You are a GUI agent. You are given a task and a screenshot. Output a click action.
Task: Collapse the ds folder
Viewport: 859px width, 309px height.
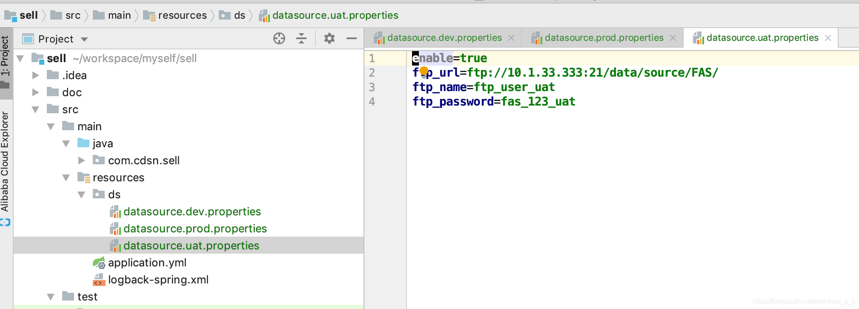[x=82, y=195]
